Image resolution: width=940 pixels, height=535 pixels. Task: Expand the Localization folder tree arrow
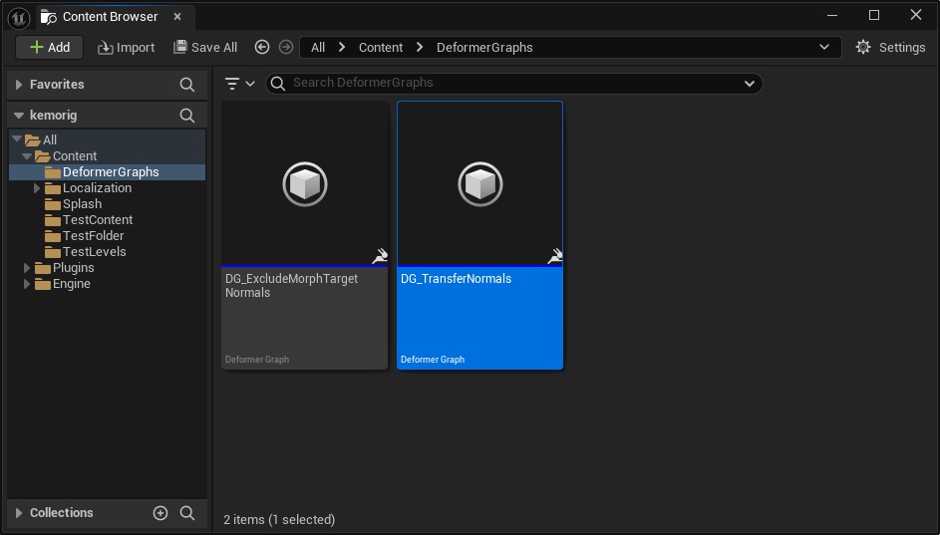37,188
